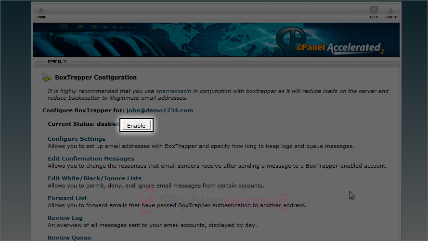Click the BoxTrapper Configuration mailbox icon

[47, 78]
